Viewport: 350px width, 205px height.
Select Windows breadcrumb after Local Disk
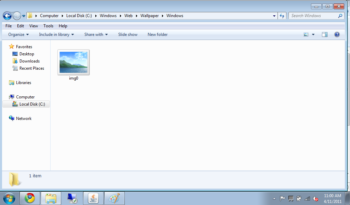[108, 16]
